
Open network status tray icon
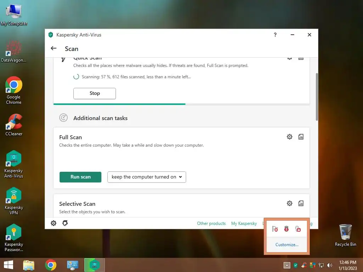click(x=321, y=265)
